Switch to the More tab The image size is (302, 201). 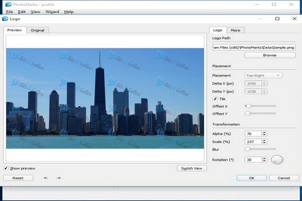(x=236, y=30)
